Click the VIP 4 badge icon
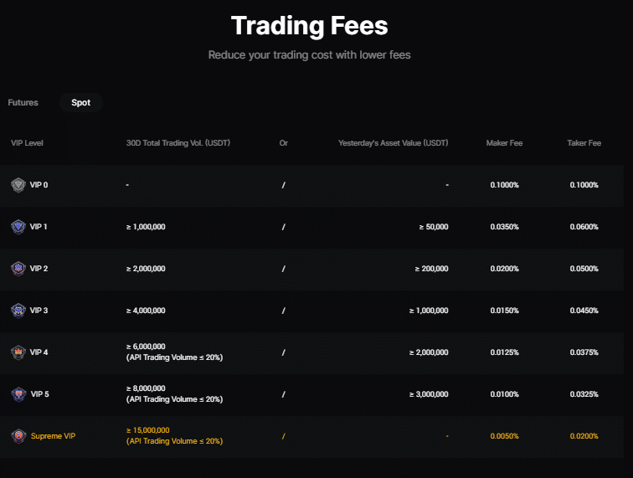Image resolution: width=633 pixels, height=478 pixels. pyautogui.click(x=18, y=352)
